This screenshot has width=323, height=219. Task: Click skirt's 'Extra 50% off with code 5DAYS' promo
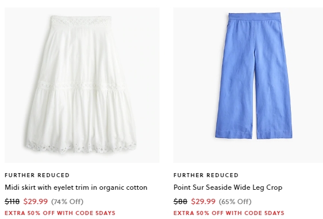coord(60,213)
